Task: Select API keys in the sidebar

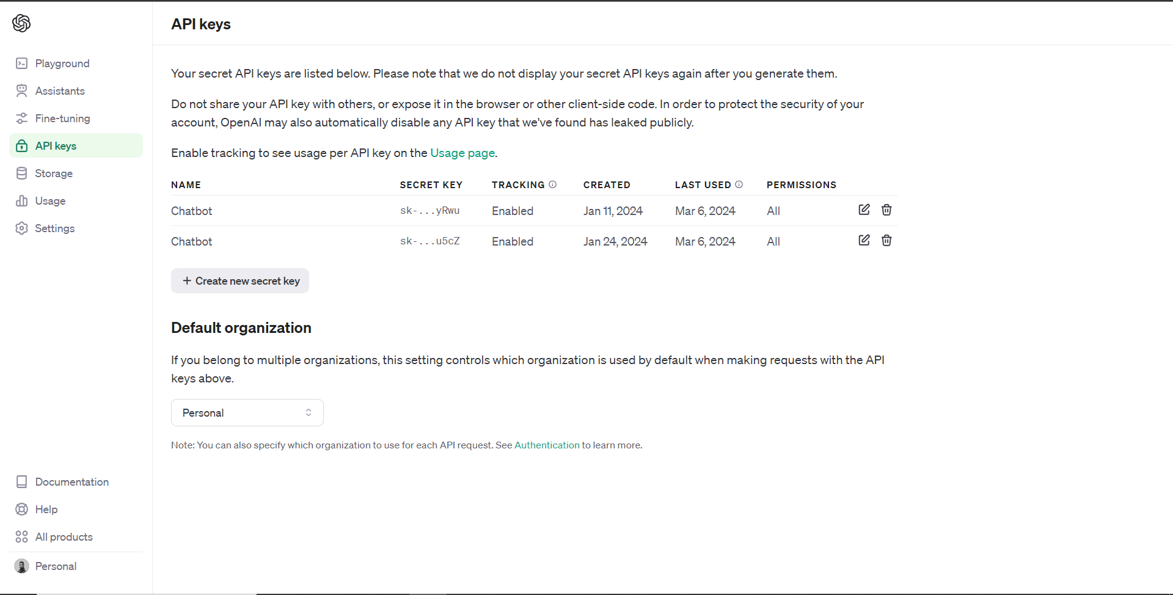Action: point(76,146)
